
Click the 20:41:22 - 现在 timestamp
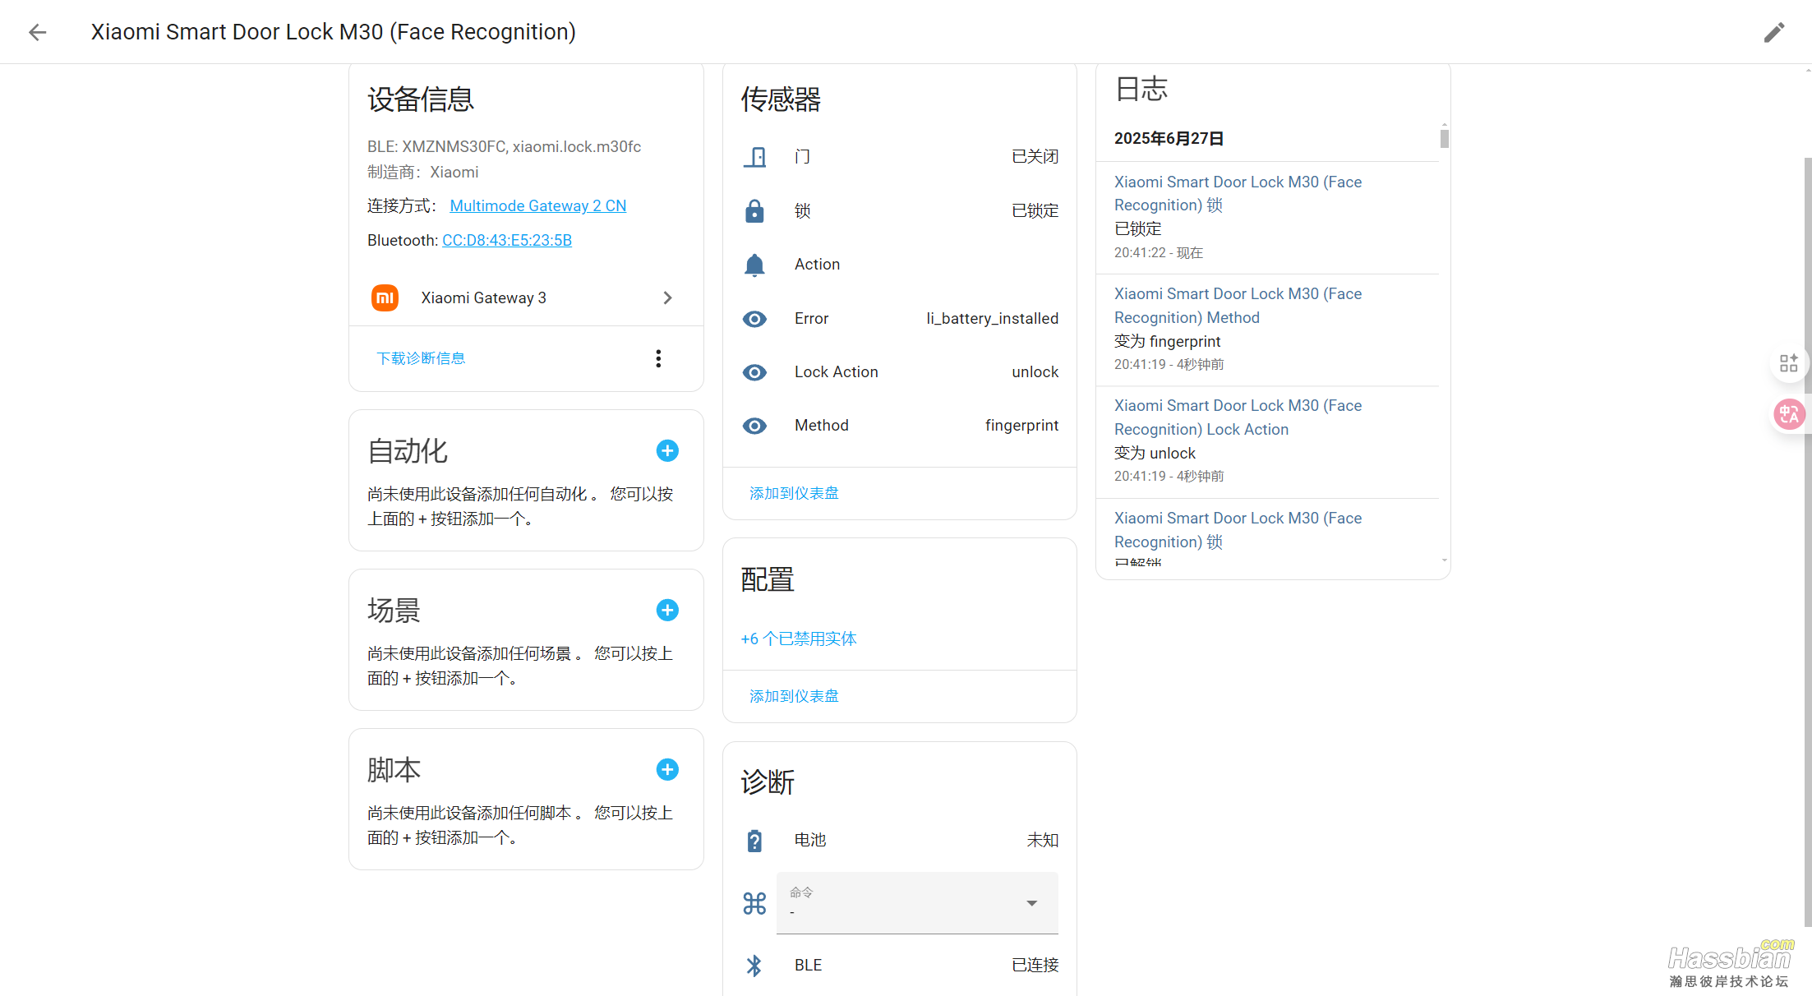(x=1158, y=253)
